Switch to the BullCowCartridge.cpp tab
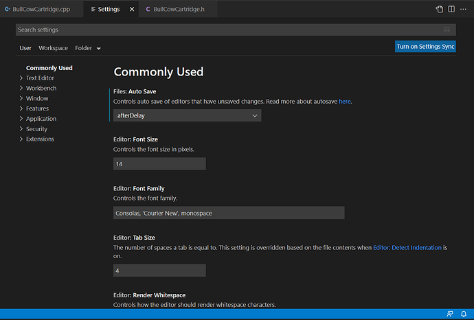474x320 pixels. click(37, 10)
